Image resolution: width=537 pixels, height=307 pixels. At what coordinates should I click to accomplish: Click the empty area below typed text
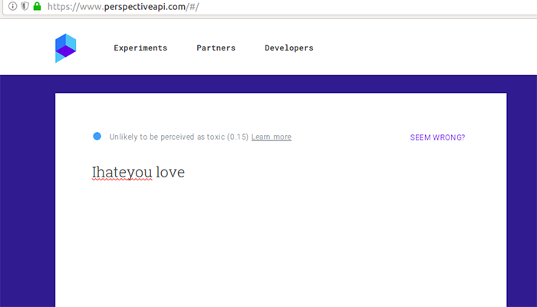click(280, 246)
